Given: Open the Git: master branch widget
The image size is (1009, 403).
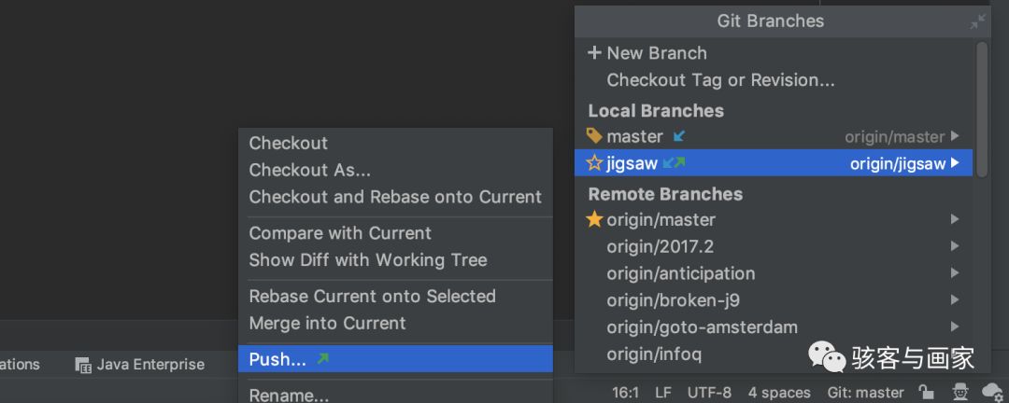Looking at the screenshot, I should 865,393.
